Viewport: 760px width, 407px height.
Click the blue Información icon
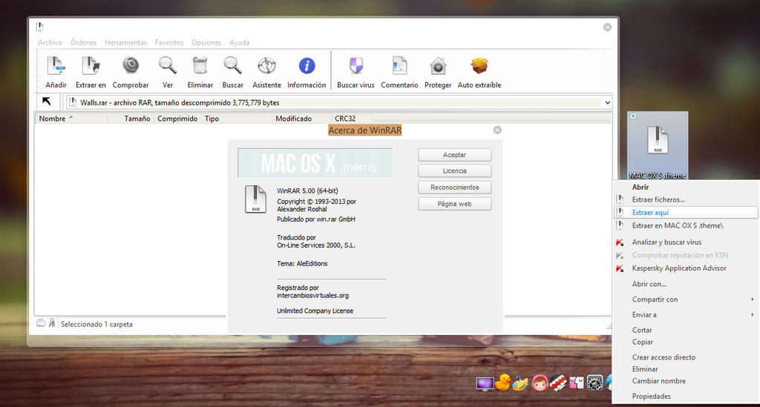(307, 65)
